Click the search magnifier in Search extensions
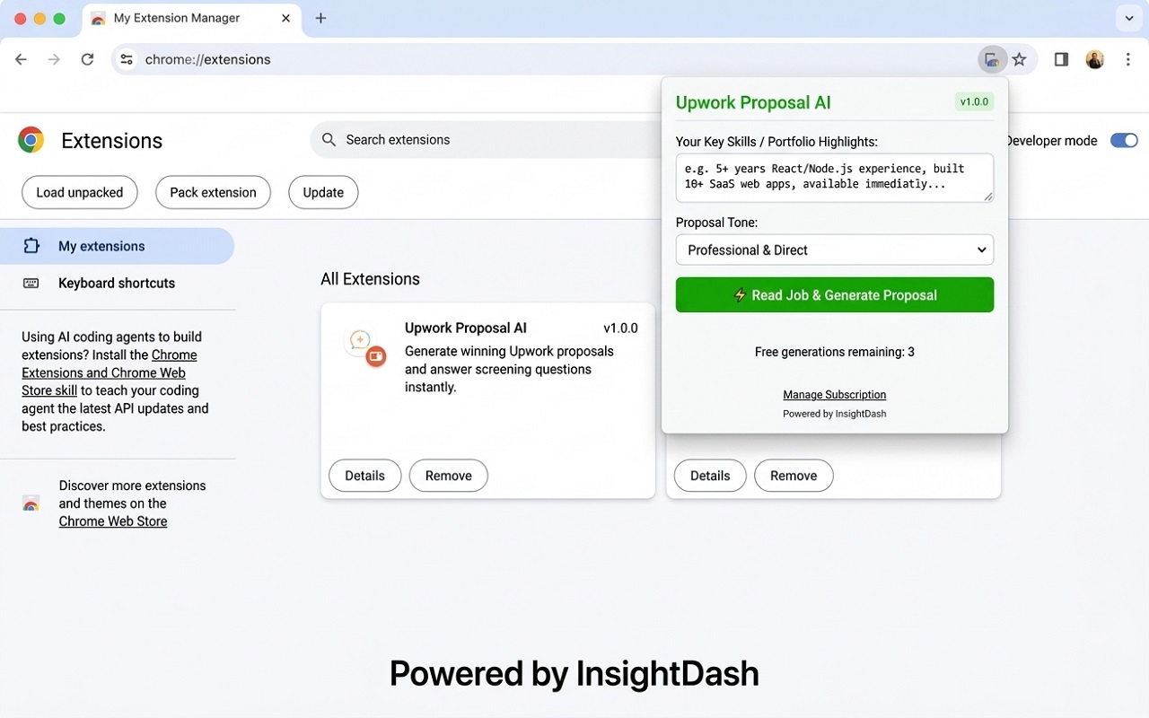 click(329, 140)
